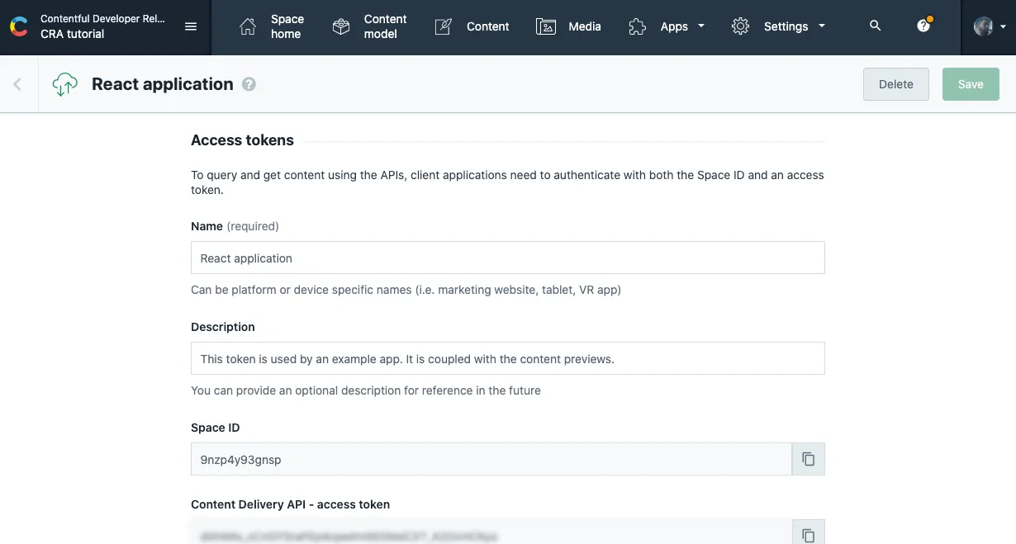Click the Access tokens heading
This screenshot has height=544, width=1016.
[x=242, y=140]
